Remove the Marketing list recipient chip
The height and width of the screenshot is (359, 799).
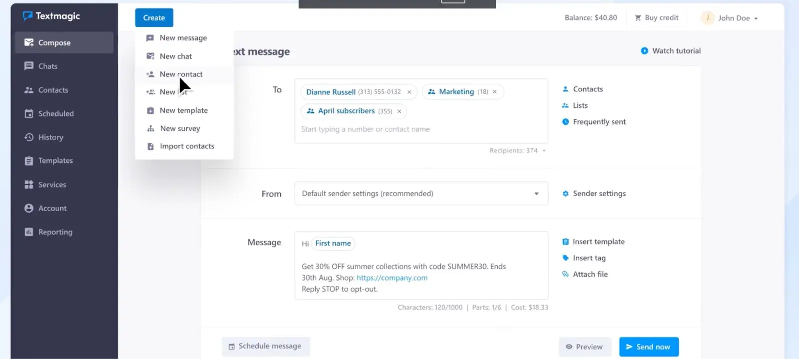[x=494, y=92]
